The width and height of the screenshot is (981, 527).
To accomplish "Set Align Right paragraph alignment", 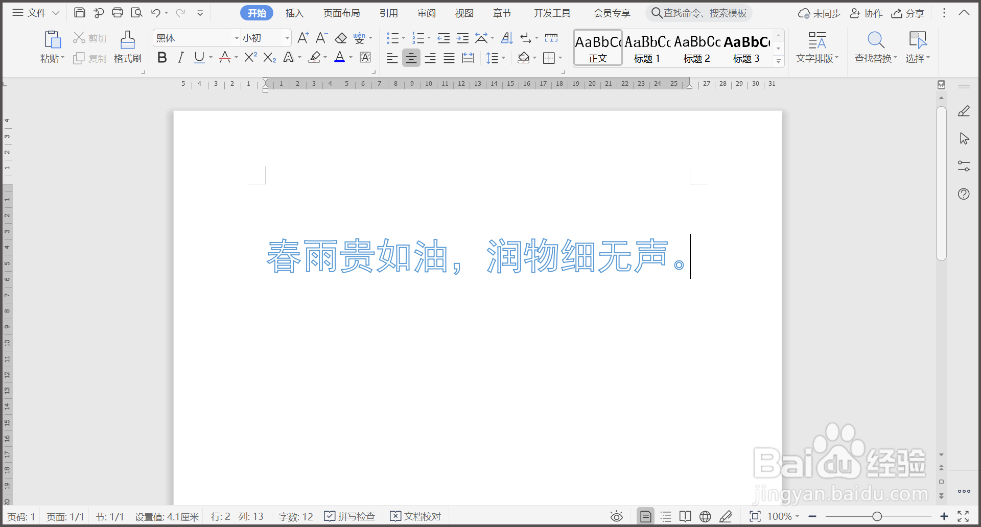I will click(430, 58).
